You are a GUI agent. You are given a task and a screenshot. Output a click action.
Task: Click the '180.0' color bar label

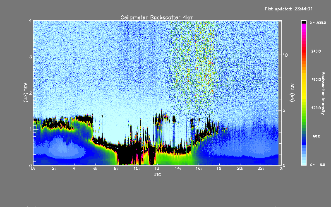click(316, 79)
